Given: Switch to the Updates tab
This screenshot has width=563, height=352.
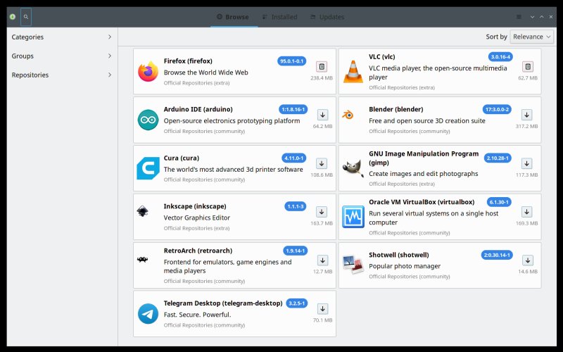Looking at the screenshot, I should click(327, 17).
